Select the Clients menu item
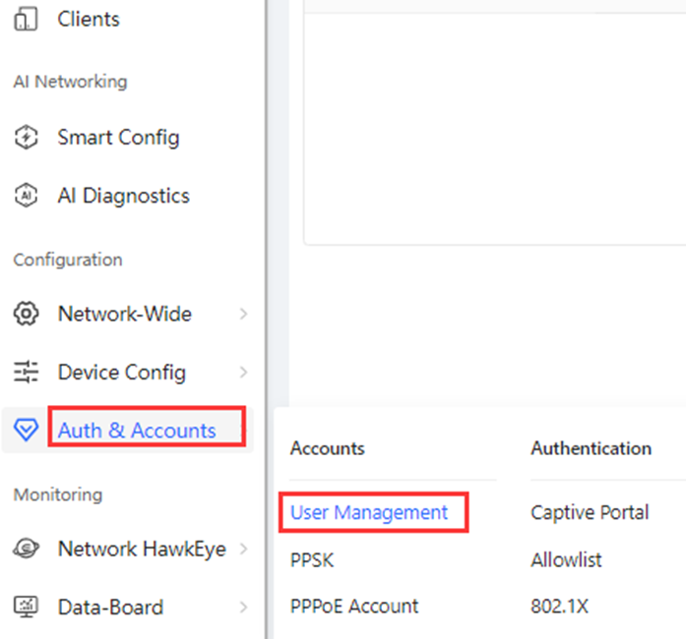This screenshot has height=639, width=686. [x=89, y=20]
